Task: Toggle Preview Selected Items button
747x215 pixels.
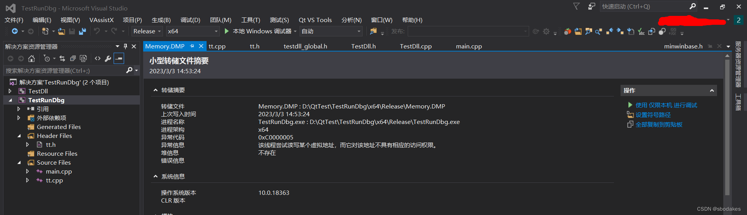Action: [119, 58]
